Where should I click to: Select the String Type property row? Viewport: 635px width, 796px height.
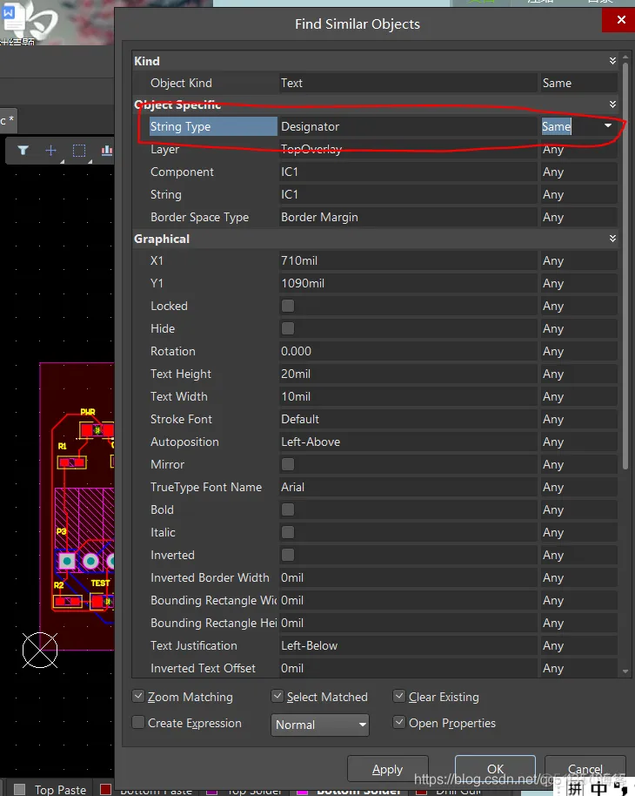coord(213,126)
